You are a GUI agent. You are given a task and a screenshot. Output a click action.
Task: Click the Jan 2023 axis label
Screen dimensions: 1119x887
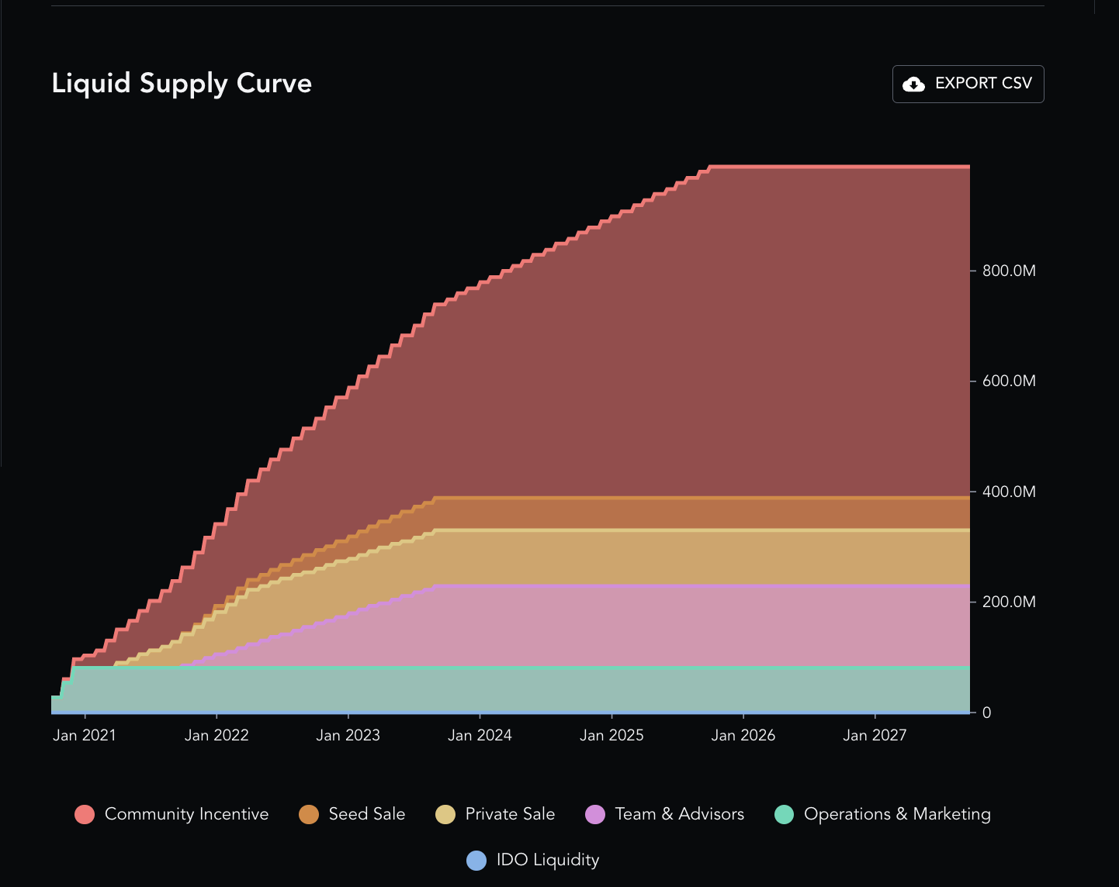coord(348,735)
